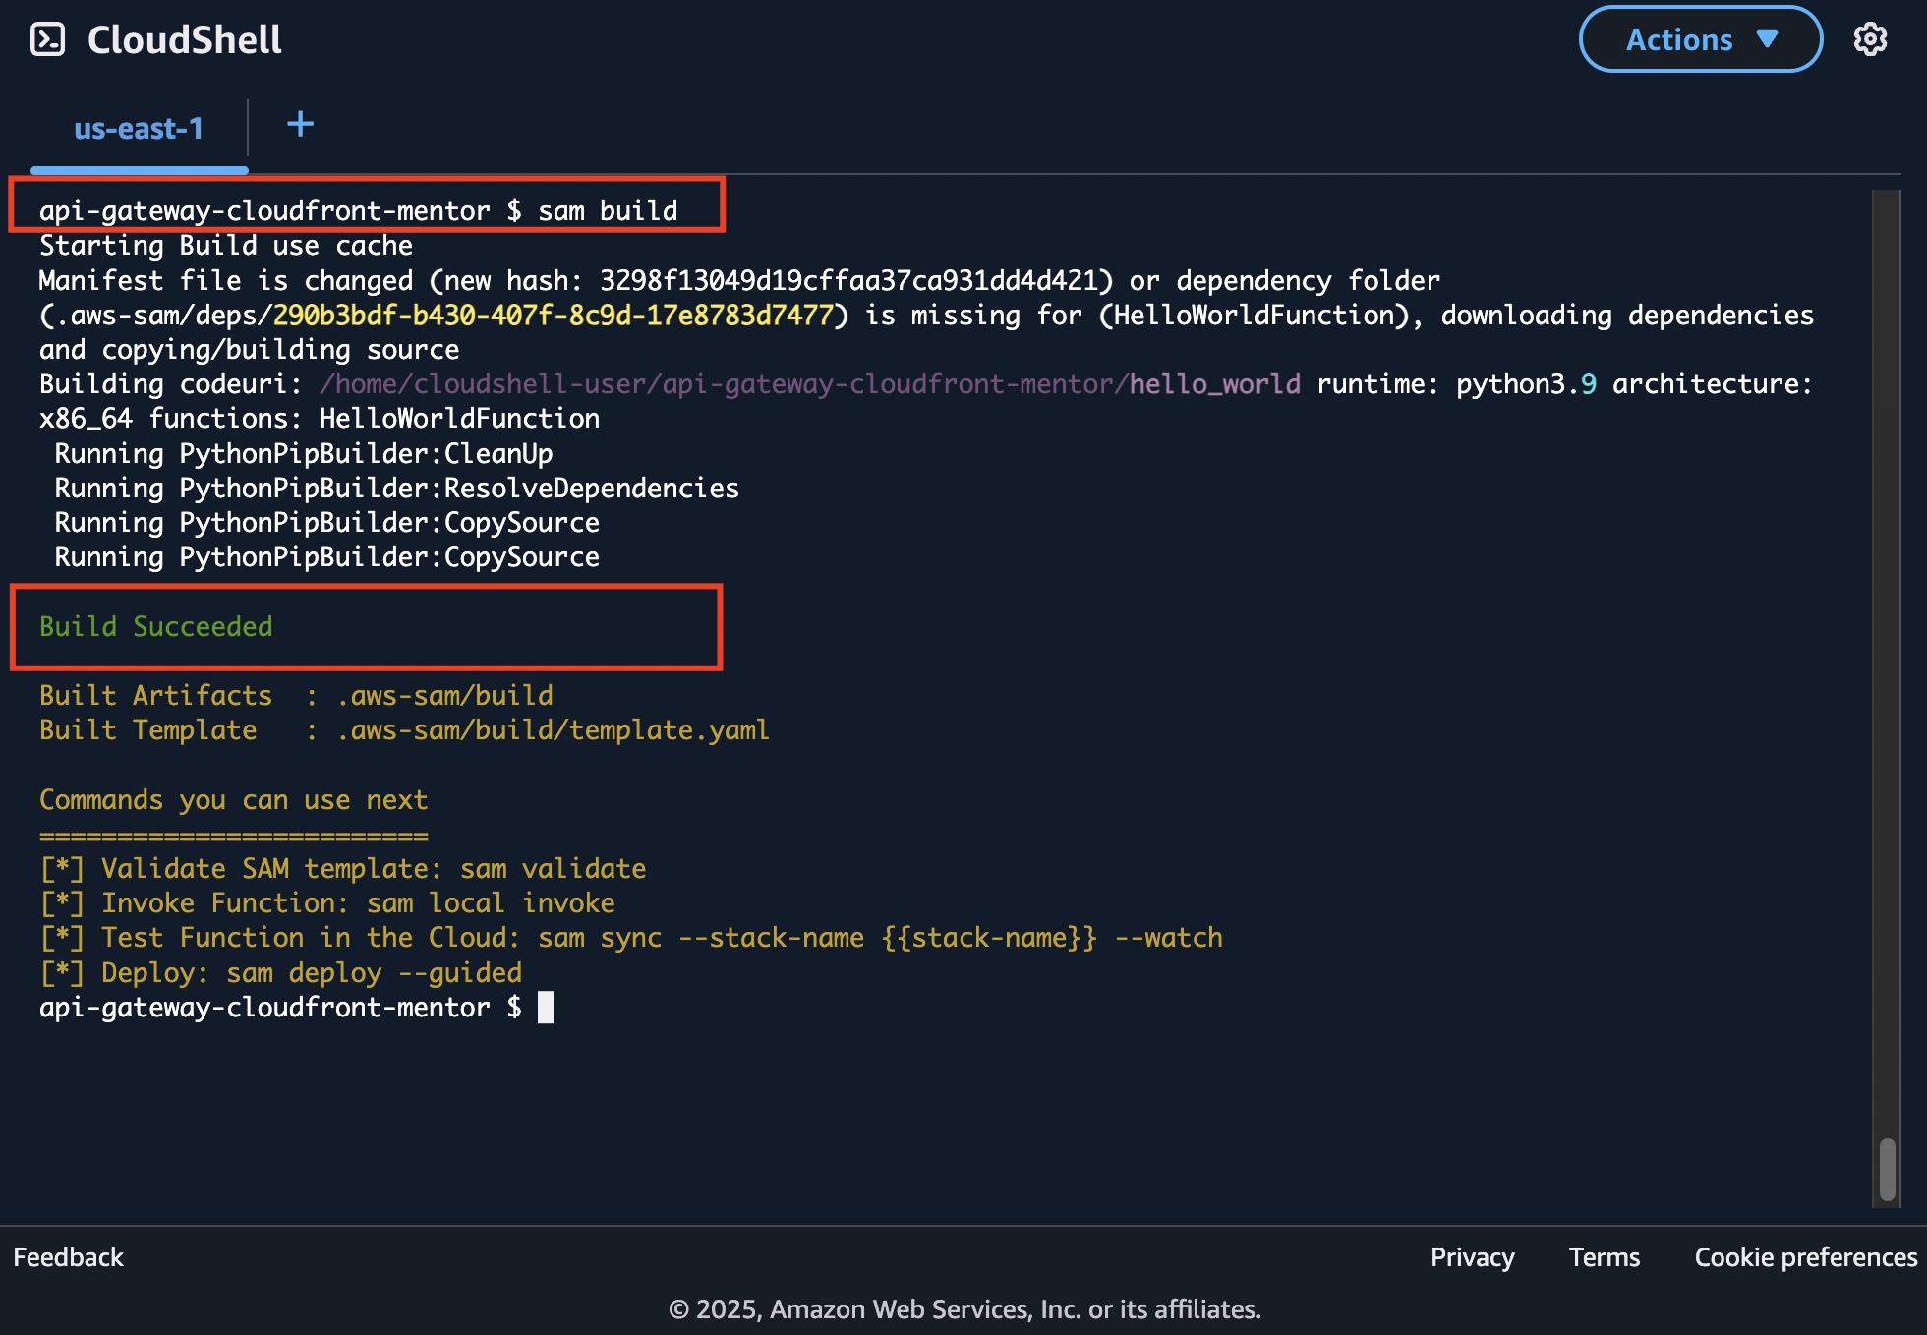1927x1335 pixels.
Task: Click the CloudShell title text
Action: pos(184,40)
